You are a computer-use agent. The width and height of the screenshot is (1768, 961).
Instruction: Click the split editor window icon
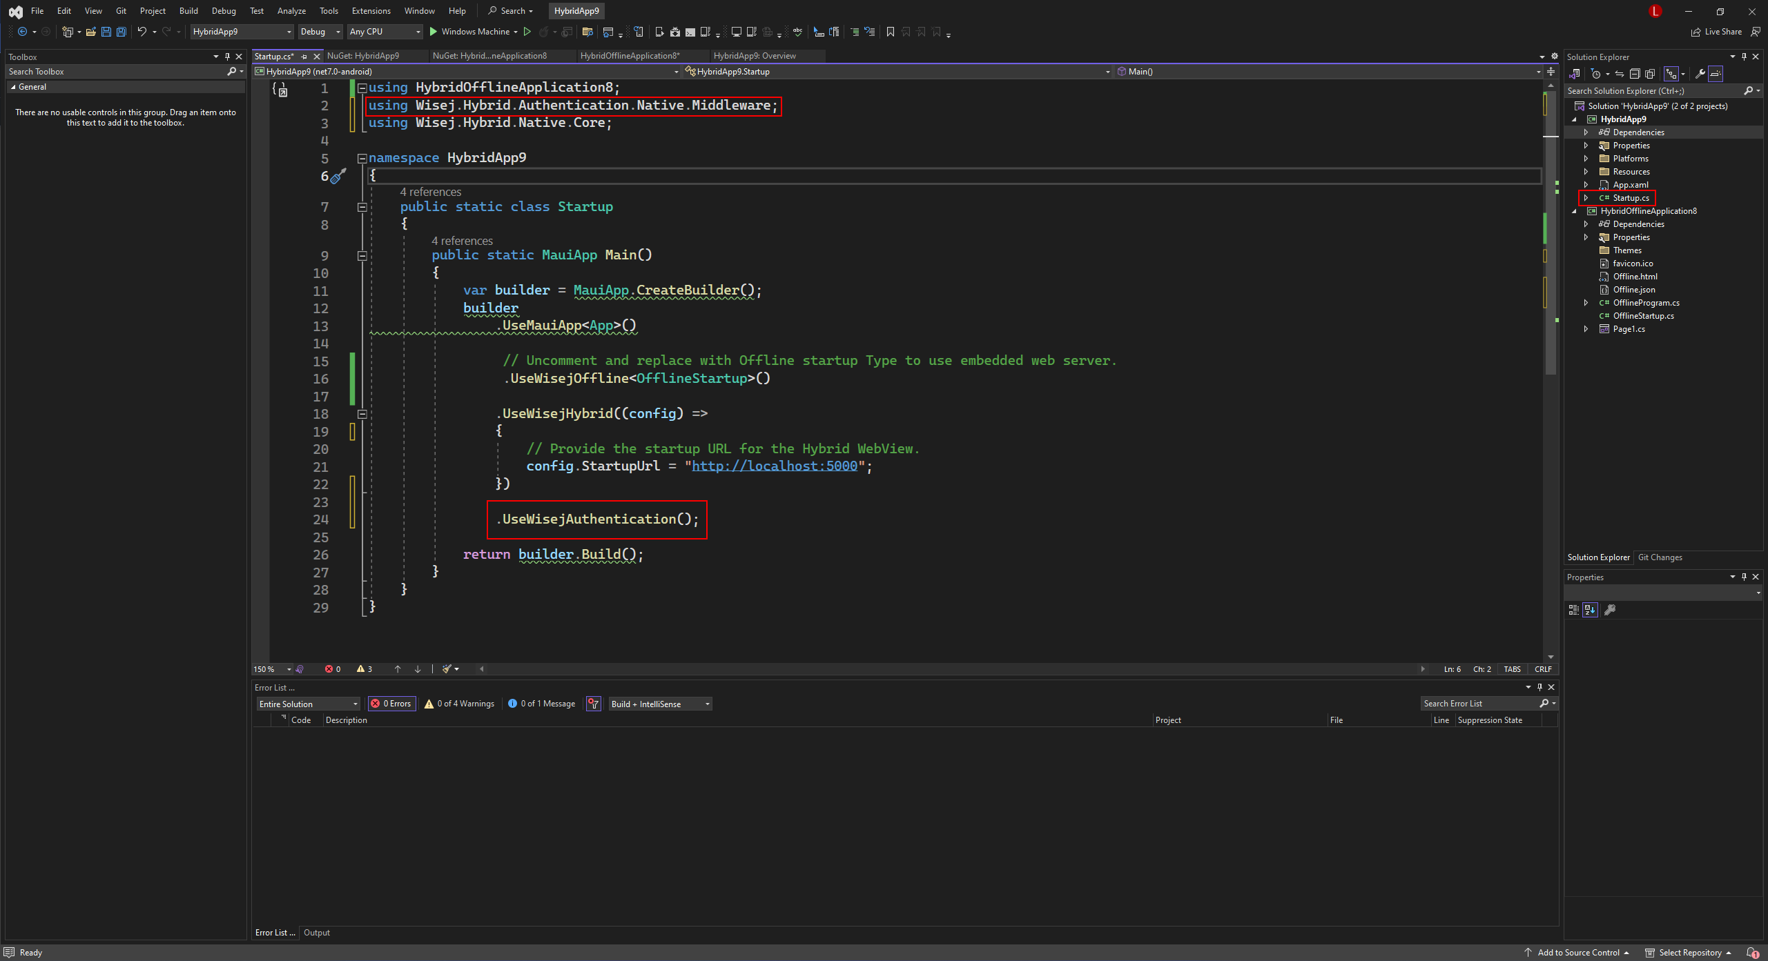click(1551, 72)
